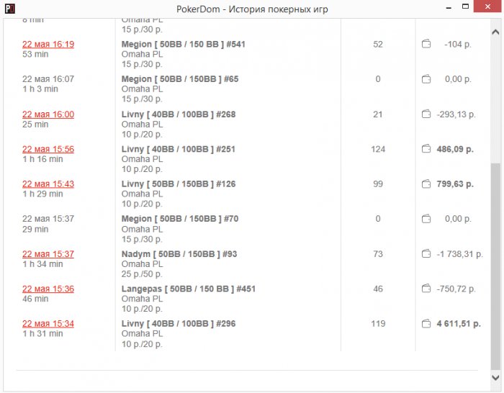Click the scrollbar down arrow
The image size is (504, 393).
click(495, 378)
